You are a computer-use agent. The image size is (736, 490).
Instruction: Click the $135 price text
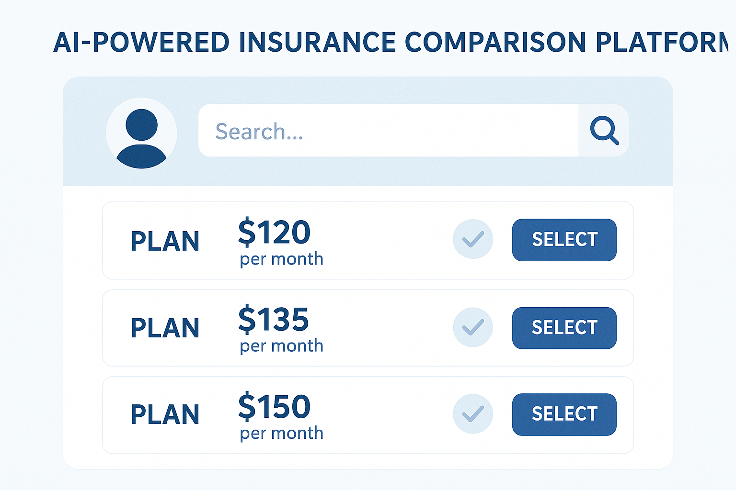[x=274, y=319]
